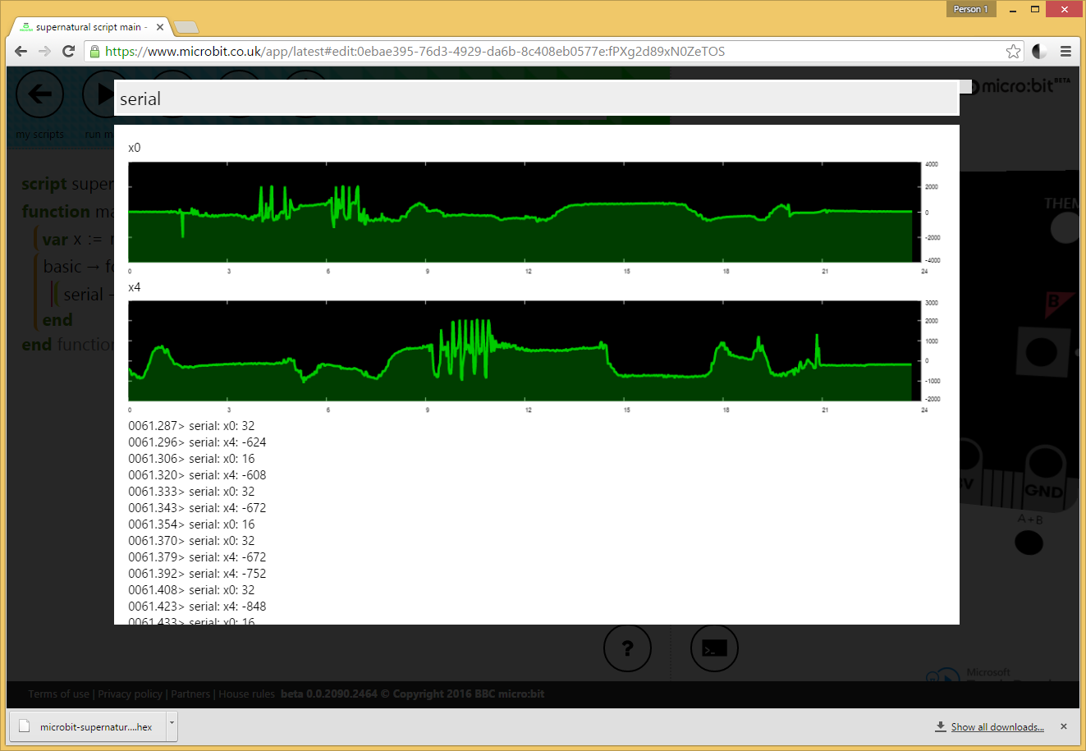Expand the microbit-supernatur hex download options arrow
The height and width of the screenshot is (751, 1086).
point(172,726)
